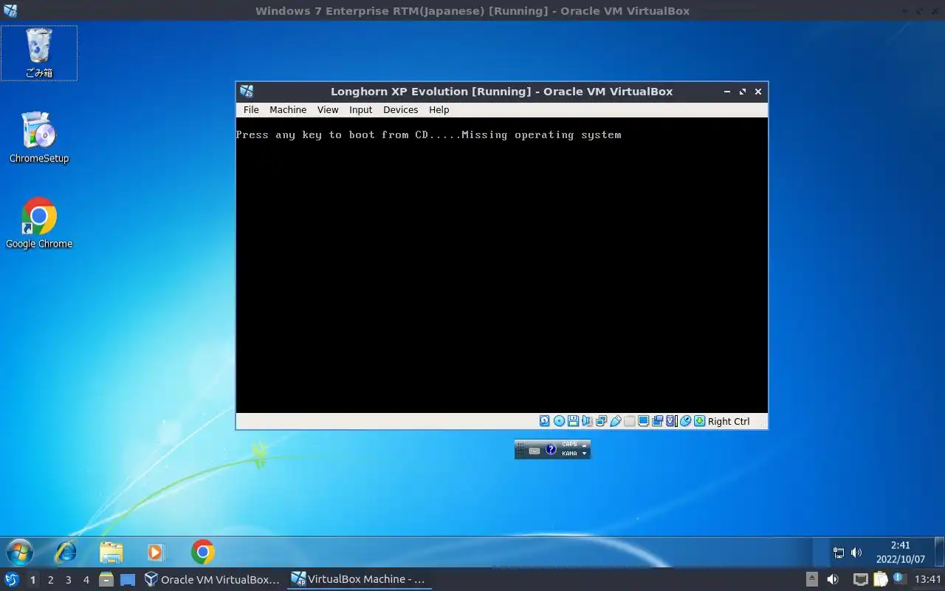Click the IME keyboard pad icon
Image resolution: width=945 pixels, height=591 pixels.
(535, 451)
